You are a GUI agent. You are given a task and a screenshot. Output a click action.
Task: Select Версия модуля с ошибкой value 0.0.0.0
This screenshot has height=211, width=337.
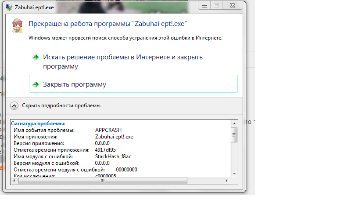coord(102,163)
